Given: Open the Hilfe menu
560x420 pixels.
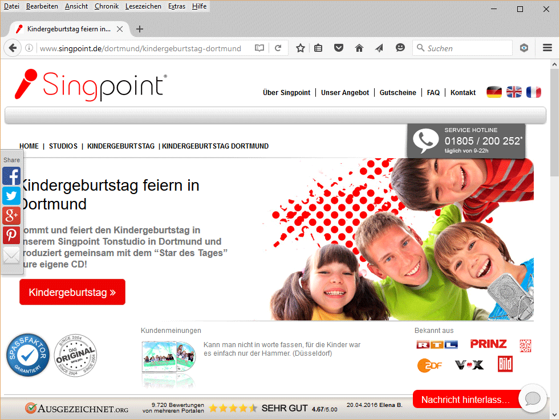Looking at the screenshot, I should pos(199,6).
